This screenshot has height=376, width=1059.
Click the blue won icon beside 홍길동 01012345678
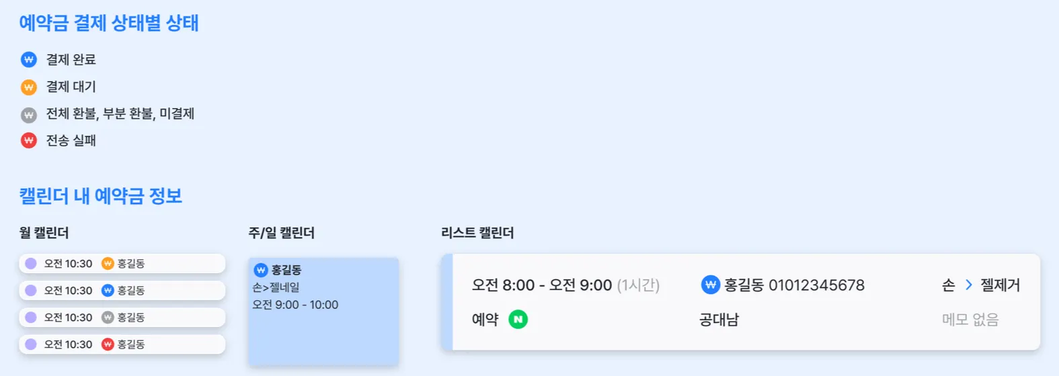tap(710, 285)
